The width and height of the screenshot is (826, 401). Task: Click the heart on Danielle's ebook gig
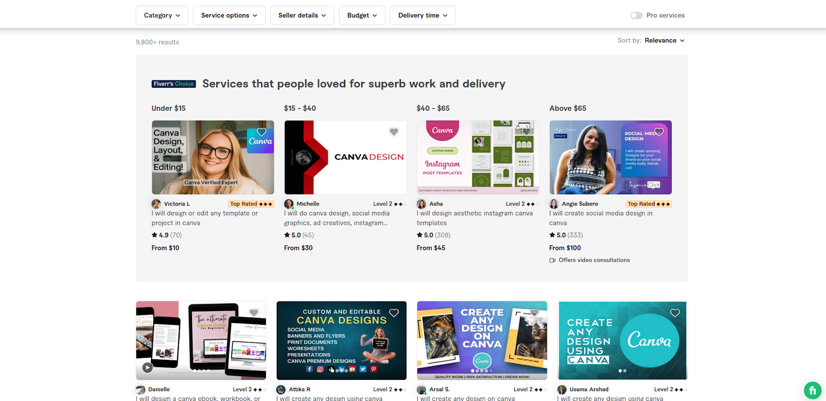click(253, 313)
